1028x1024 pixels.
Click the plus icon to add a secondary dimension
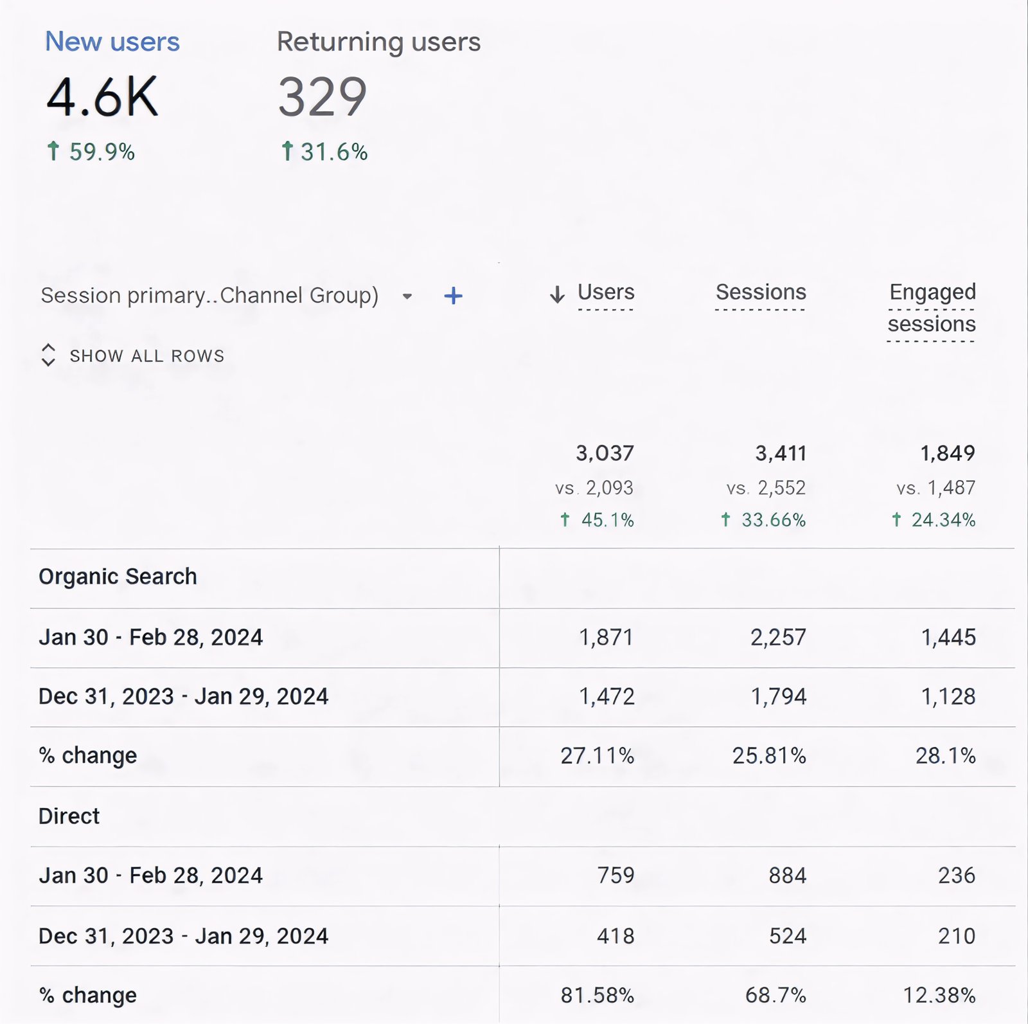point(453,295)
